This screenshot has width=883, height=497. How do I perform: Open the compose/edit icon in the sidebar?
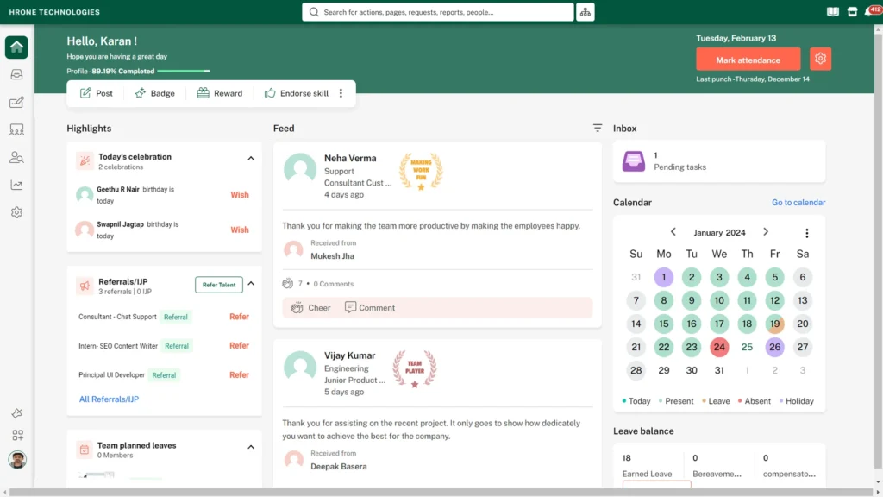(16, 102)
